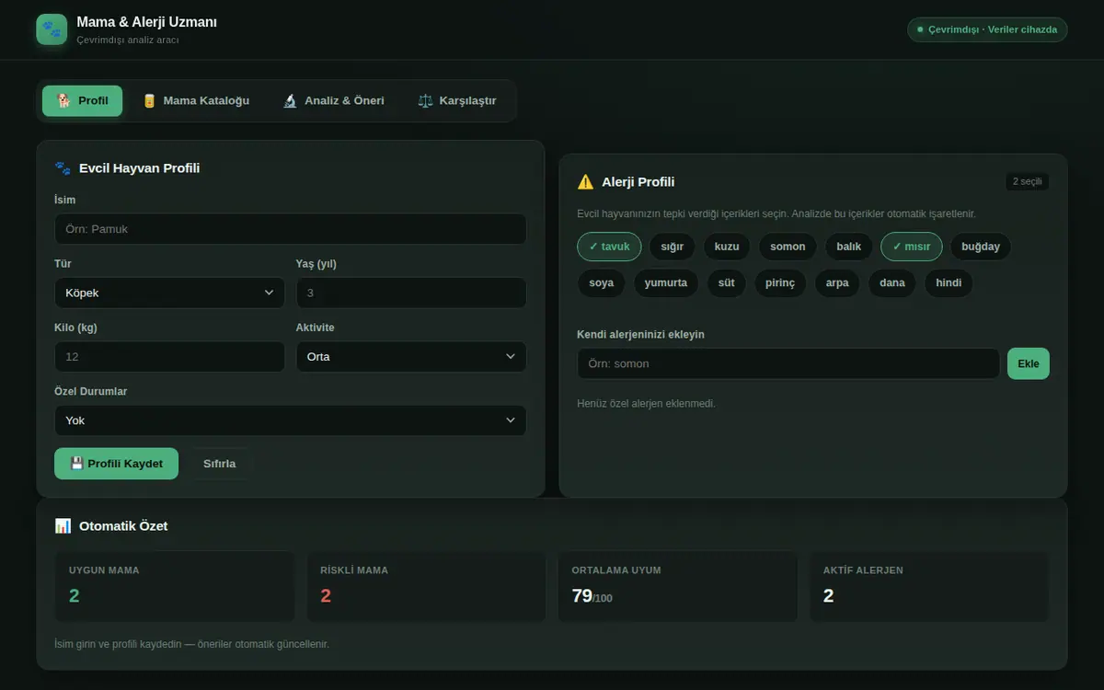Image resolution: width=1104 pixels, height=690 pixels.
Task: Toggle the sığır allergen chip
Action: click(673, 247)
